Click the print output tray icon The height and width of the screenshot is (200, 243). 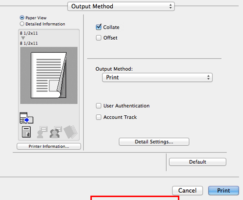(26, 118)
